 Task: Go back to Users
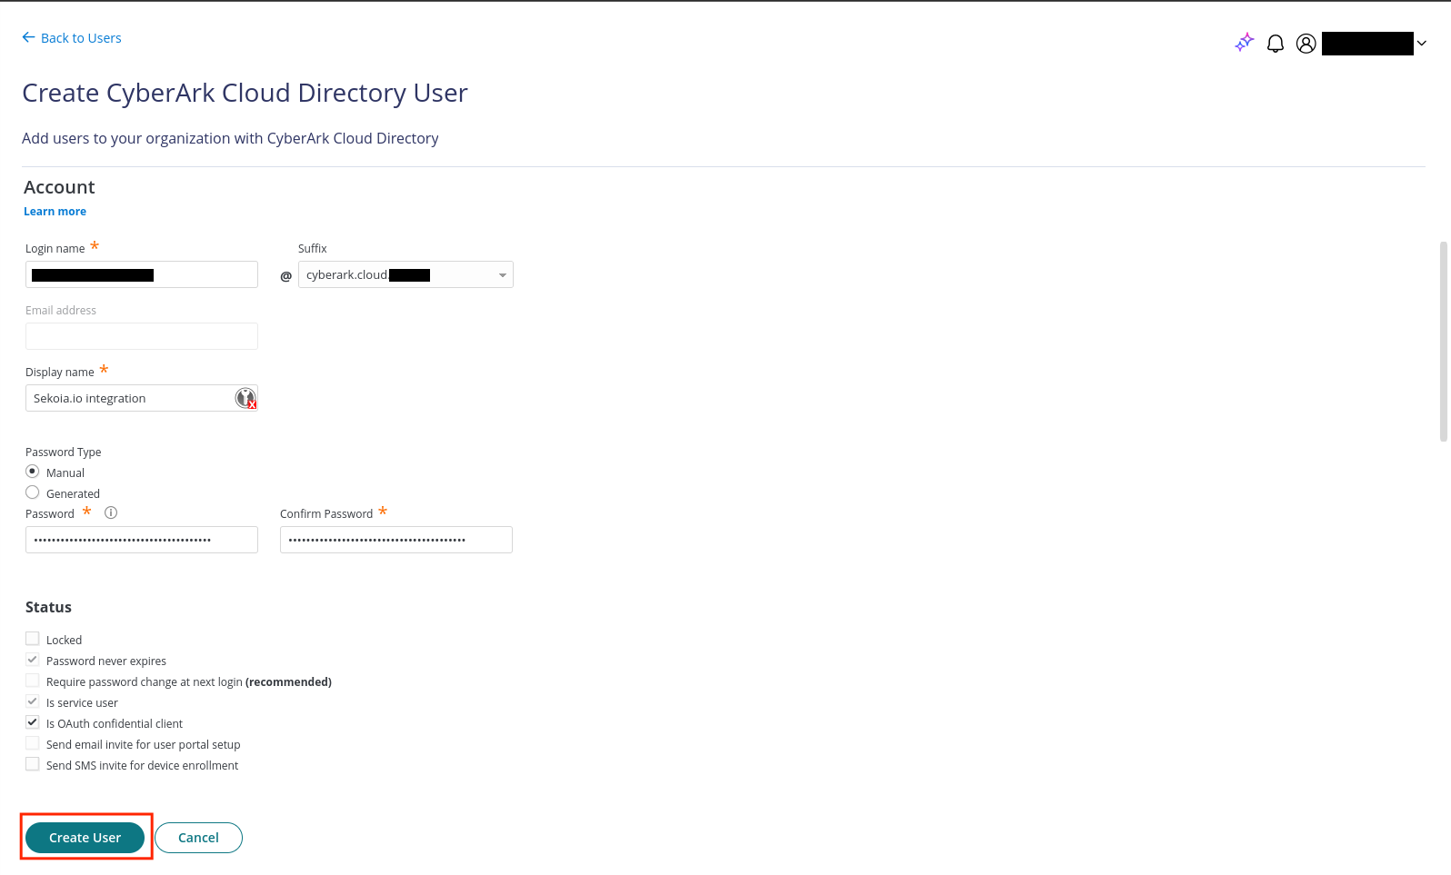point(72,38)
